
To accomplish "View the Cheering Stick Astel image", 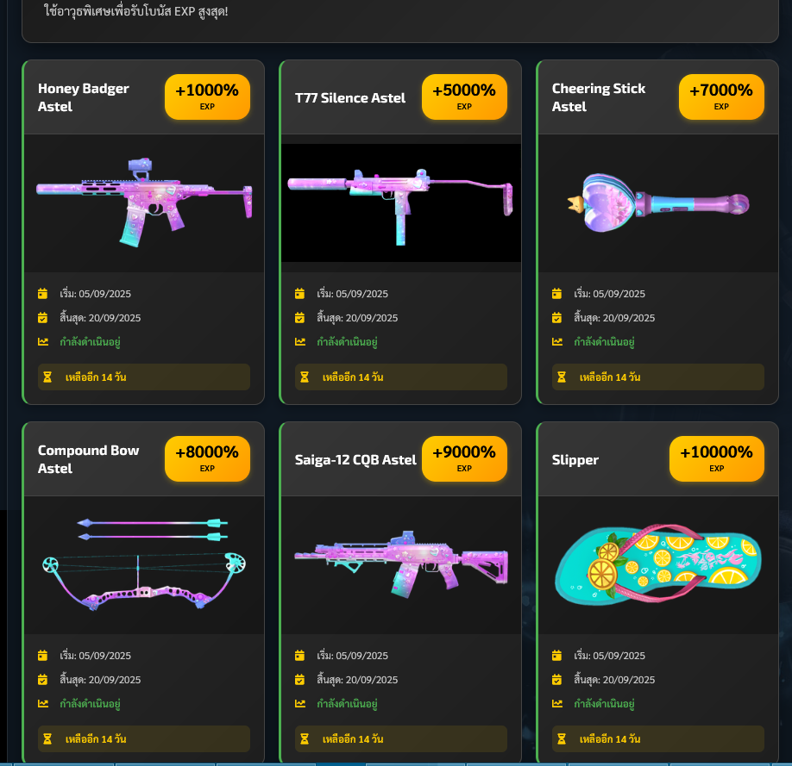I will click(x=658, y=202).
